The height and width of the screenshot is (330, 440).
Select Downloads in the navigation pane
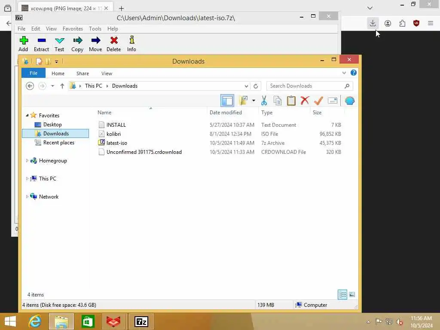coord(55,134)
